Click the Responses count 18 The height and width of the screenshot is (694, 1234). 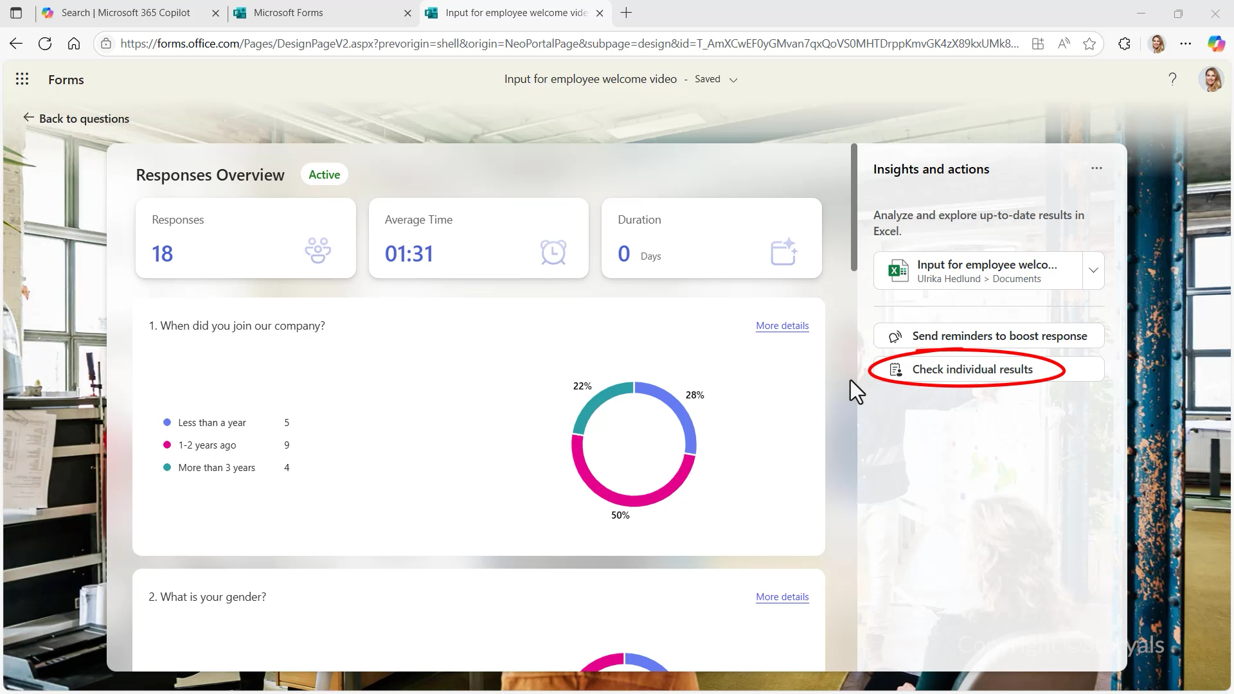click(x=163, y=254)
